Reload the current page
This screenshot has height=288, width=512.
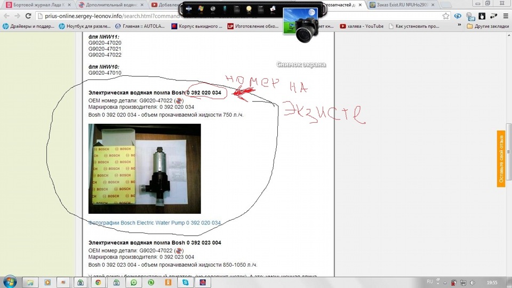(28, 15)
